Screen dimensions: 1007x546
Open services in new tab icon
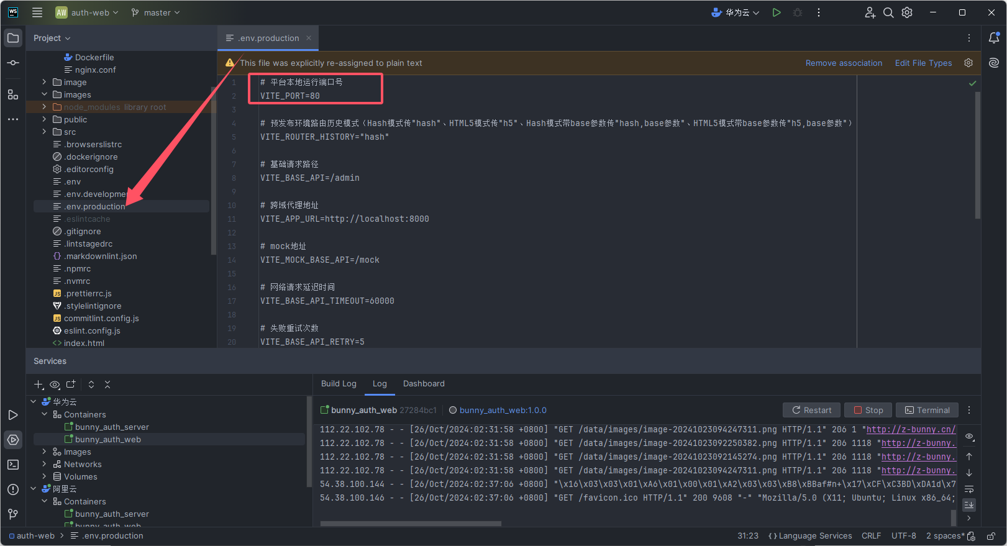[71, 384]
